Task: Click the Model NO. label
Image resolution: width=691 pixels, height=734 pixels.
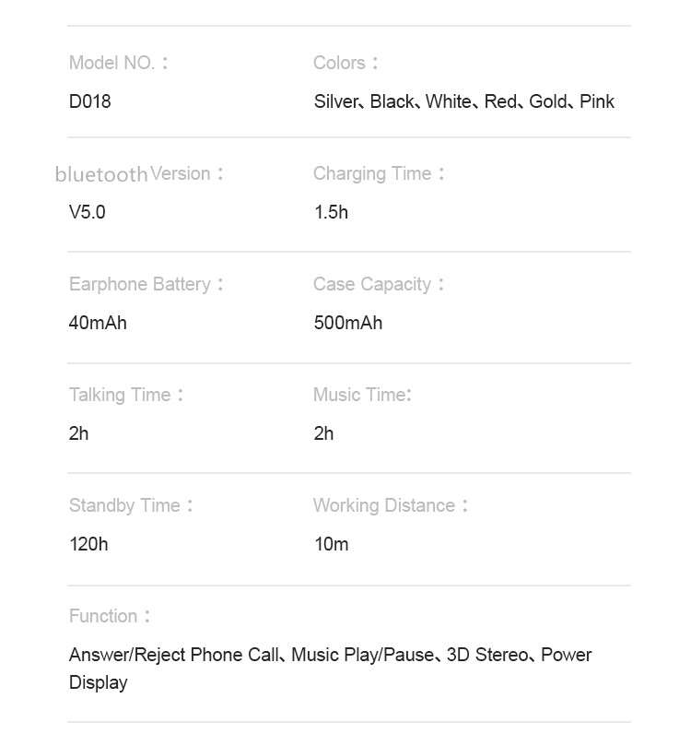Action: coord(118,63)
